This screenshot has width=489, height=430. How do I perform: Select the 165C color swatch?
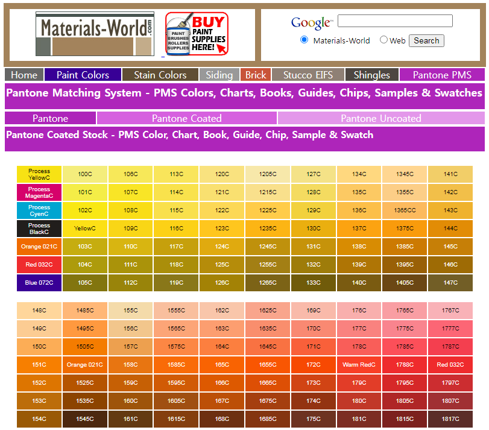coord(222,365)
